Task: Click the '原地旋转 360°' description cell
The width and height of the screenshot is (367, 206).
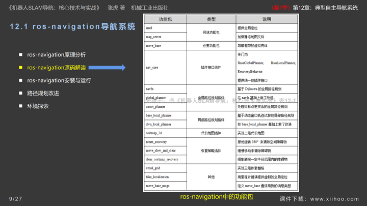Action: pos(267,142)
